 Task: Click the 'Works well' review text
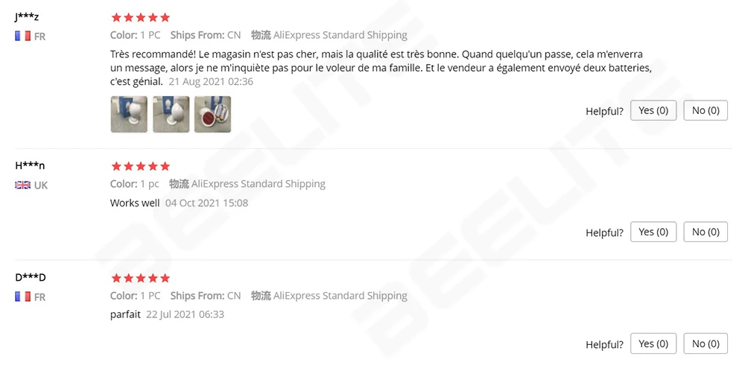coord(135,203)
